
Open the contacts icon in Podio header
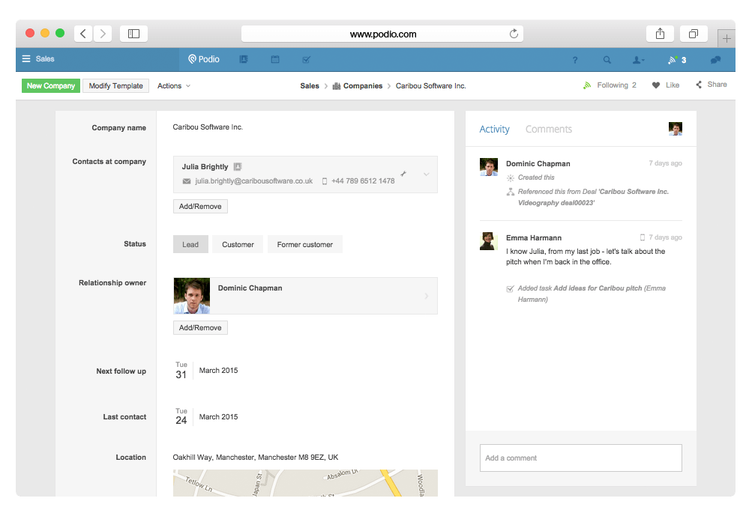244,59
